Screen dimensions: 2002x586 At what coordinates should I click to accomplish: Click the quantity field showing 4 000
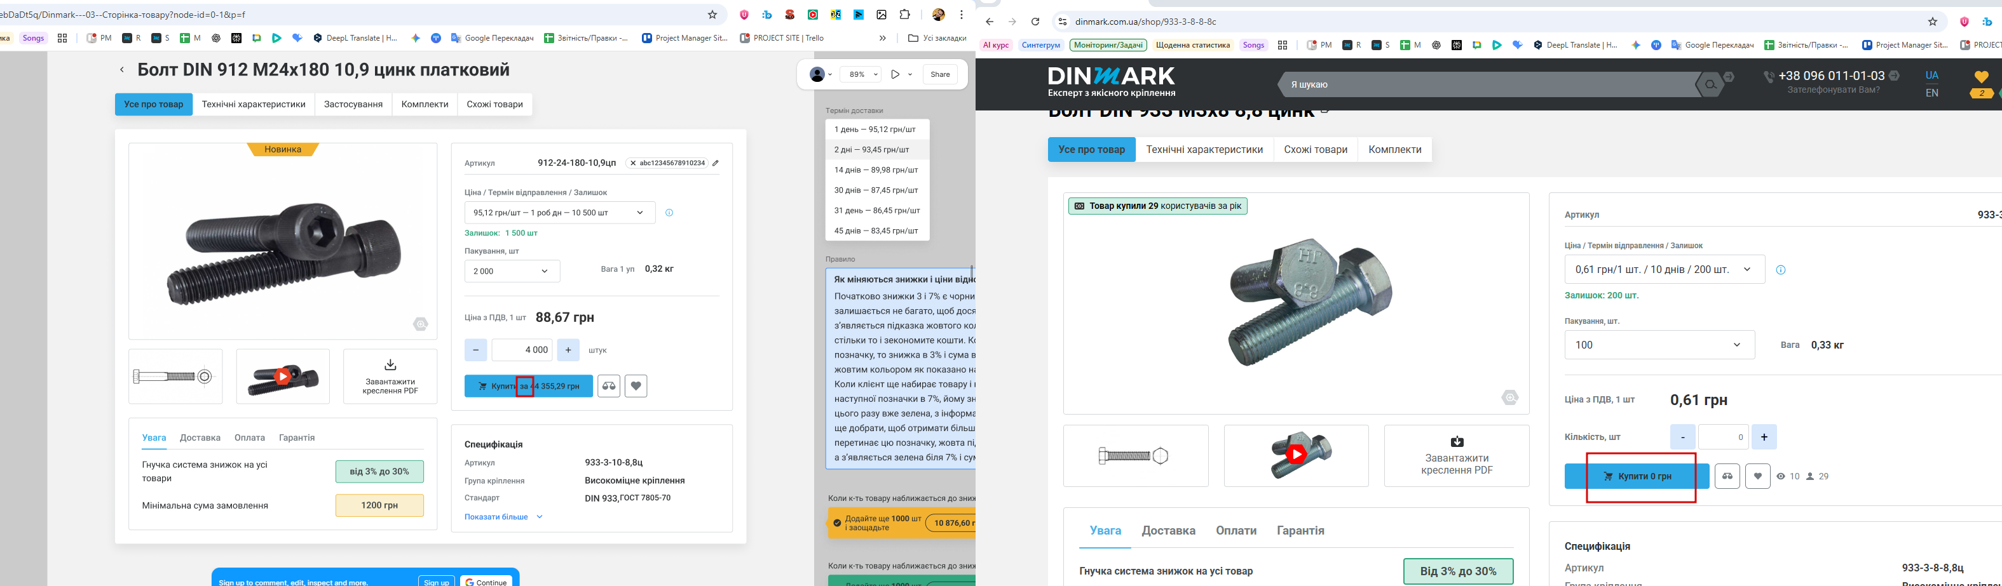[522, 350]
